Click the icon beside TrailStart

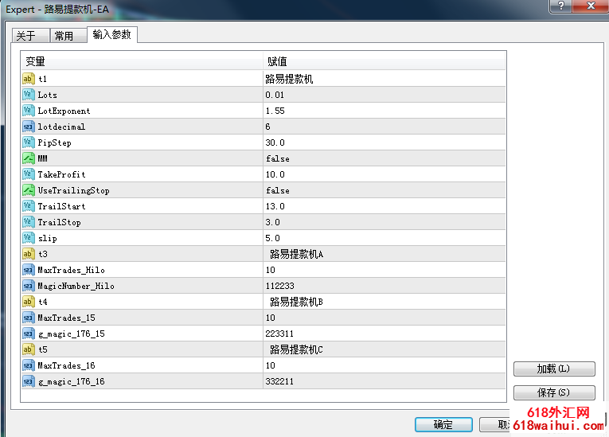coord(29,206)
